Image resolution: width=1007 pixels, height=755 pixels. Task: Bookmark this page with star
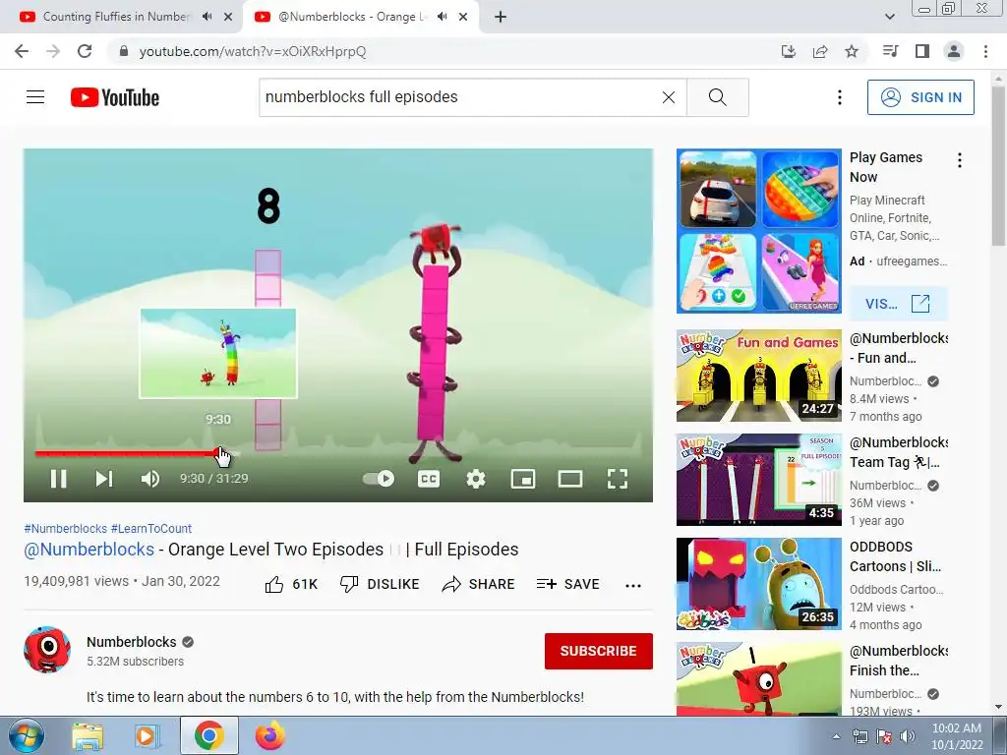pyautogui.click(x=852, y=51)
